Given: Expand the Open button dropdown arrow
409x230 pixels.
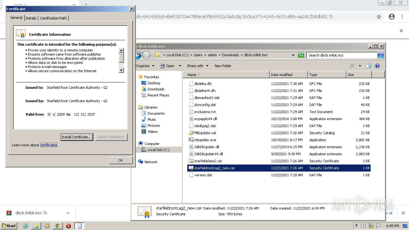Looking at the screenshot, I should coord(180,66).
